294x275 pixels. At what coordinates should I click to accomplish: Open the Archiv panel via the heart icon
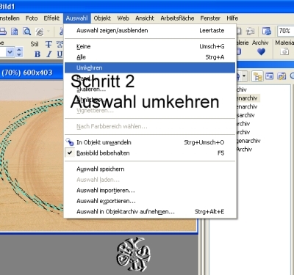click(261, 51)
